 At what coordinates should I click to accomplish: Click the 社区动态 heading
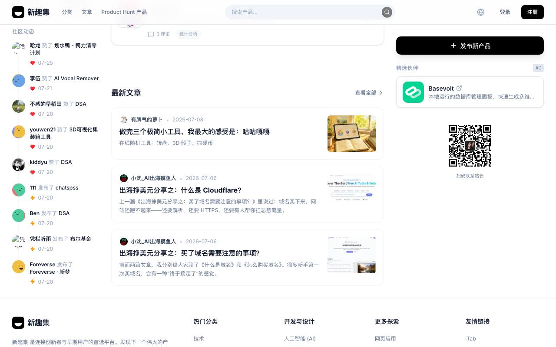(x=23, y=32)
